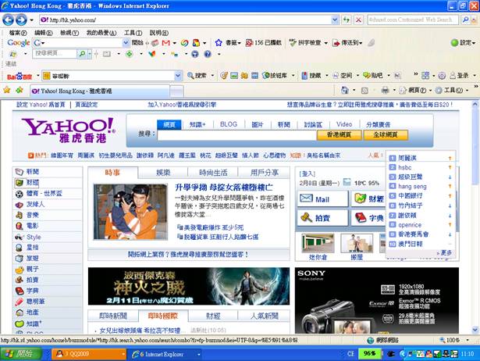Click the 全球網頁 search button
Image resolution: width=480 pixels, height=361 pixels.
point(386,135)
